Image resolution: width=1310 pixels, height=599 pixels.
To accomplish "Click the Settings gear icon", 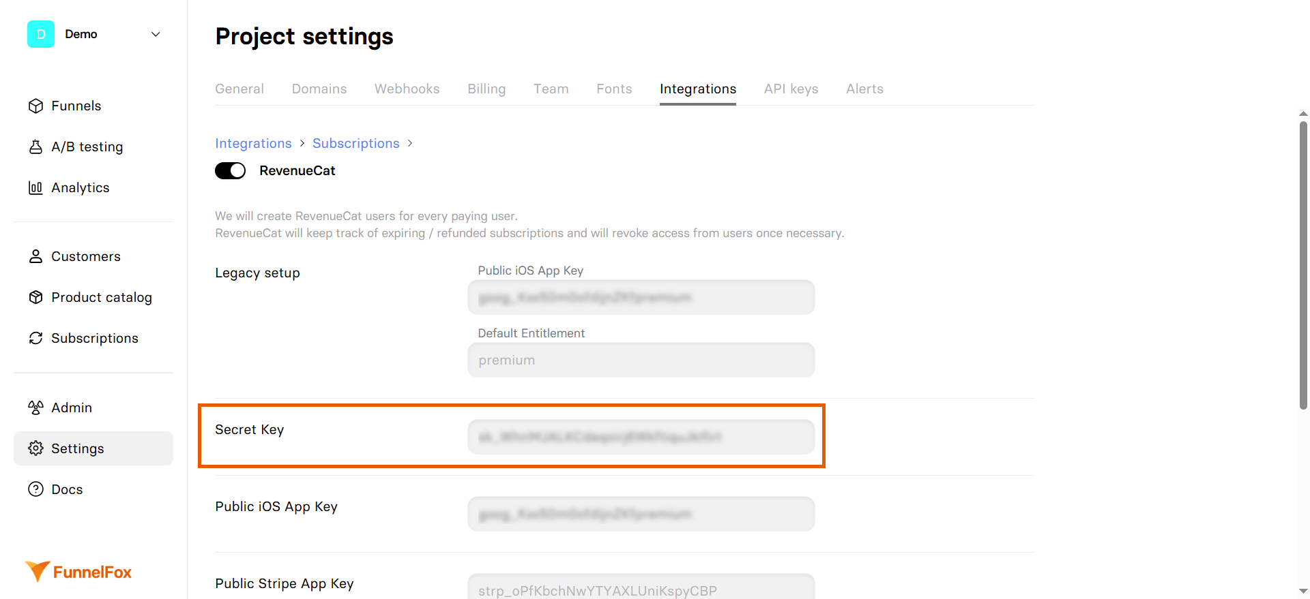I will (36, 448).
